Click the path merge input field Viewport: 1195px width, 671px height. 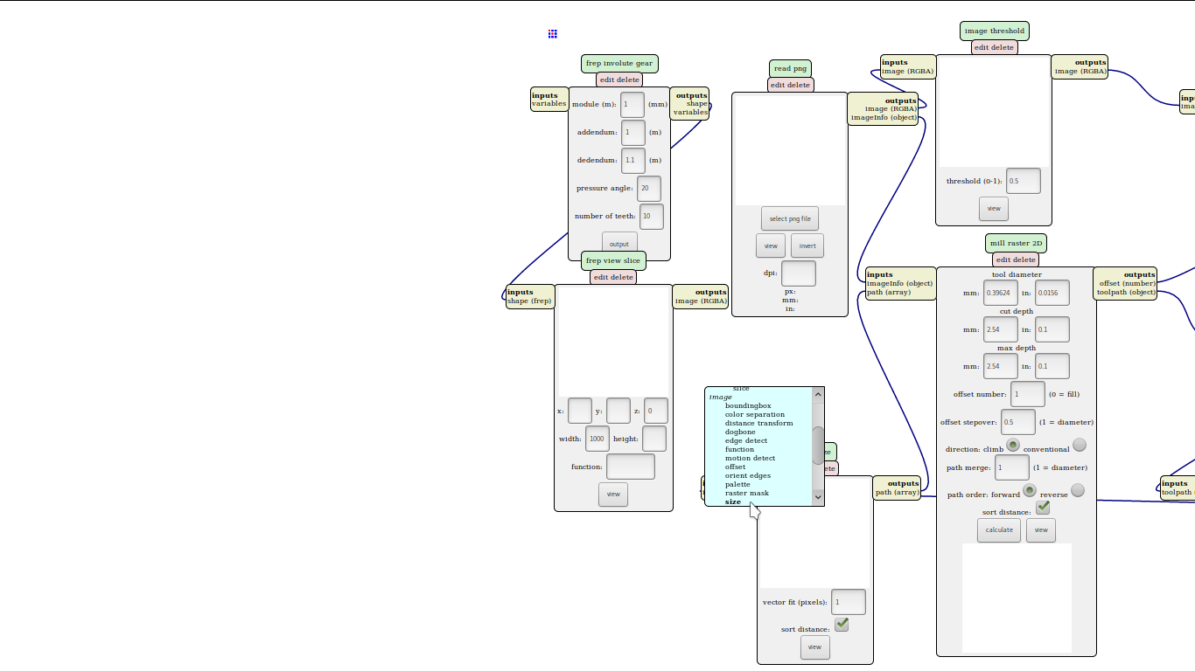click(x=1012, y=468)
